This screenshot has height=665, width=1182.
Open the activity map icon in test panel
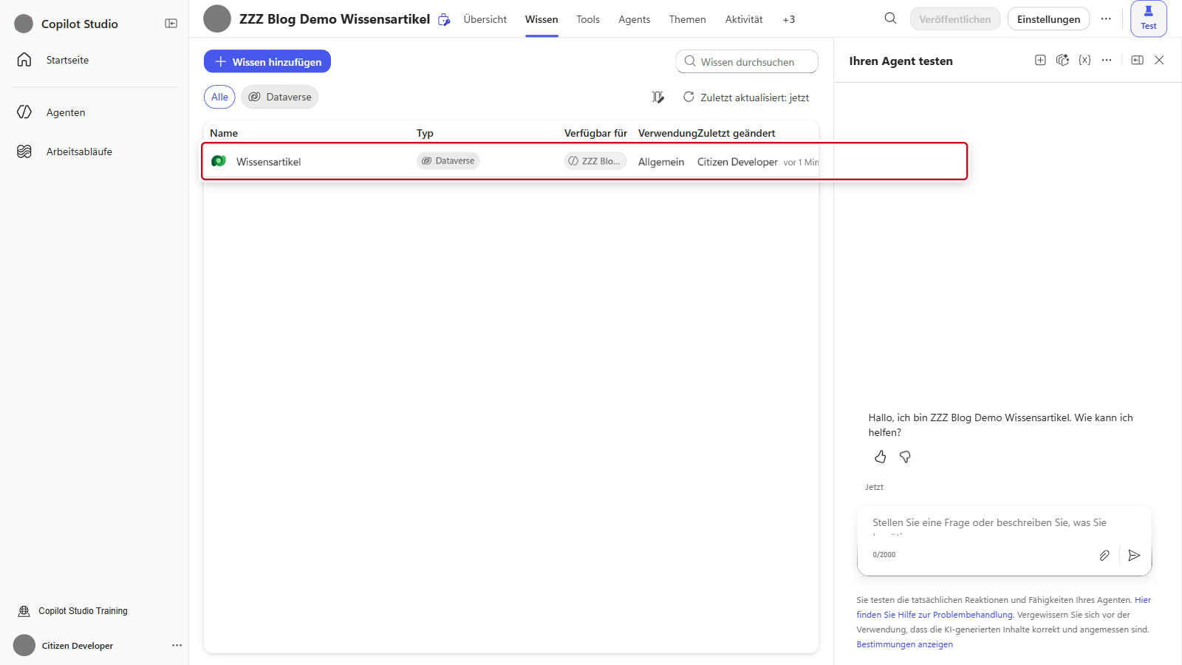coord(1062,61)
